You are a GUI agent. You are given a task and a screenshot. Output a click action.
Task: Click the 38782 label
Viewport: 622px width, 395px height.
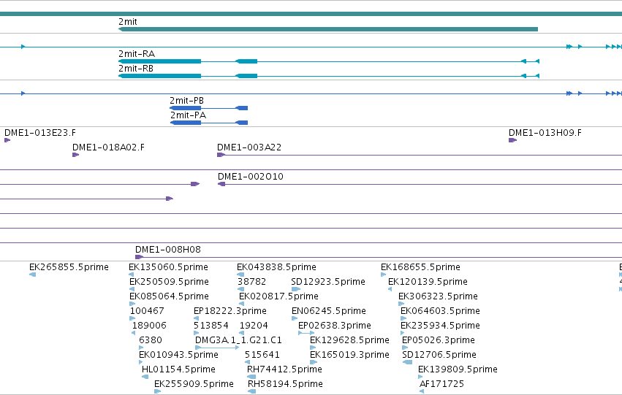pos(252,282)
